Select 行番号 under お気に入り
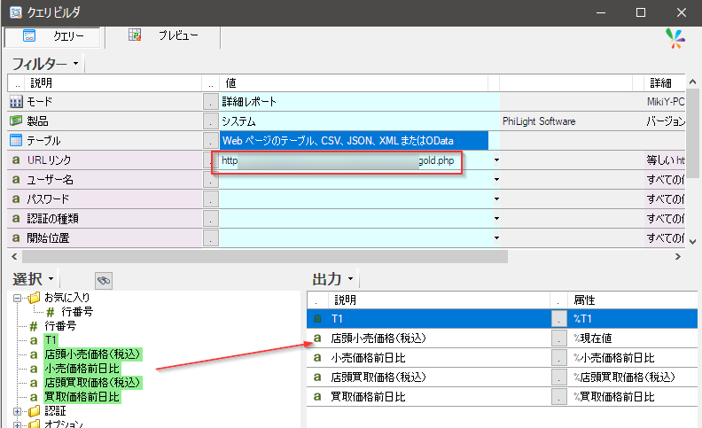This screenshot has height=428, width=702. click(77, 312)
